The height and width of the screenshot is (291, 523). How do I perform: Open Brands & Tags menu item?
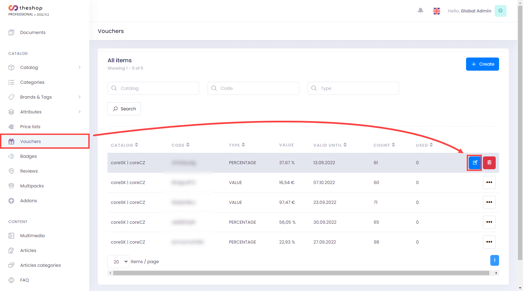[x=44, y=97]
